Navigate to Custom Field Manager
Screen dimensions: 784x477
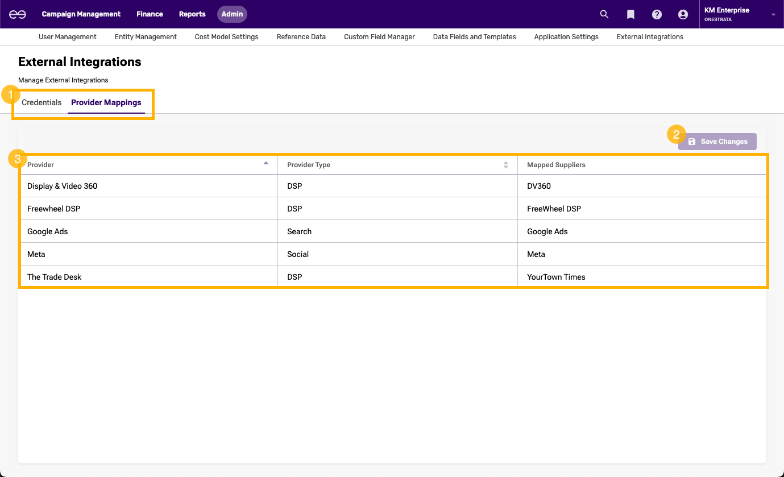tap(379, 37)
